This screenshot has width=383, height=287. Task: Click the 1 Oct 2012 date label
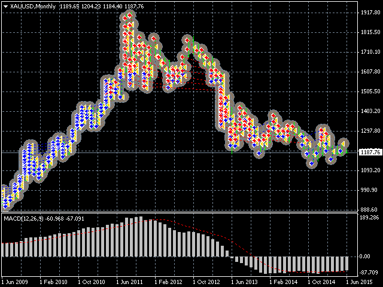tap(206, 282)
